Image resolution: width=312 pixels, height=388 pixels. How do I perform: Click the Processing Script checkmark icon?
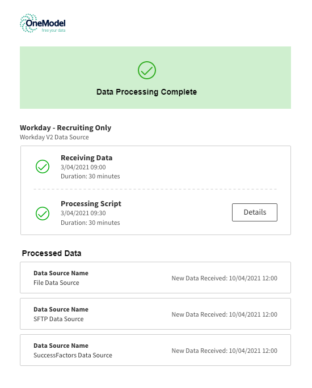pyautogui.click(x=43, y=214)
